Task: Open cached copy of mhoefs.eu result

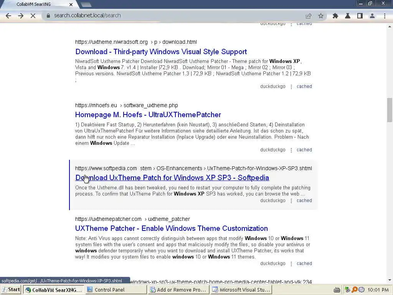Action: [304, 150]
